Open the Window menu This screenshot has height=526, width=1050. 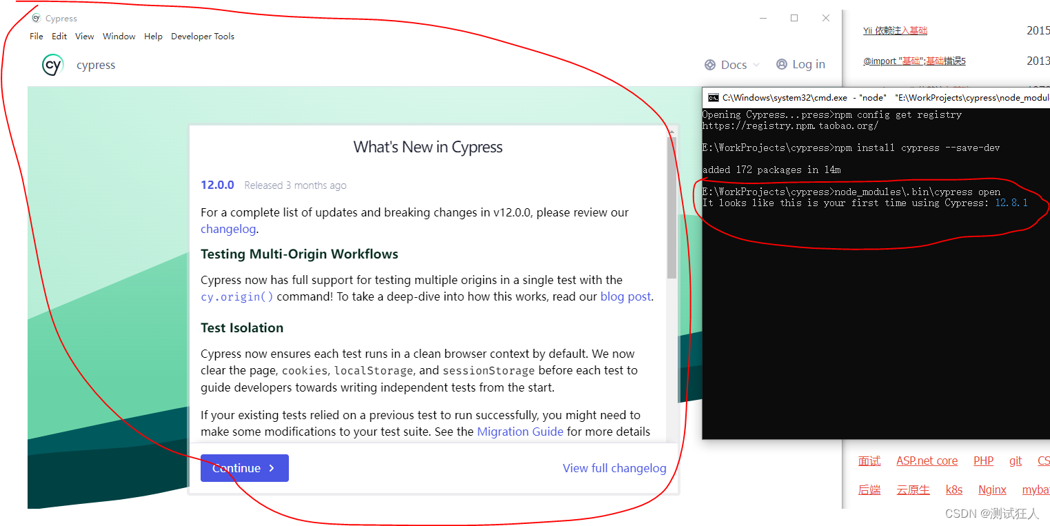pos(119,36)
